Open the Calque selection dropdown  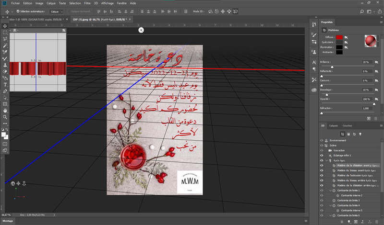point(57,11)
